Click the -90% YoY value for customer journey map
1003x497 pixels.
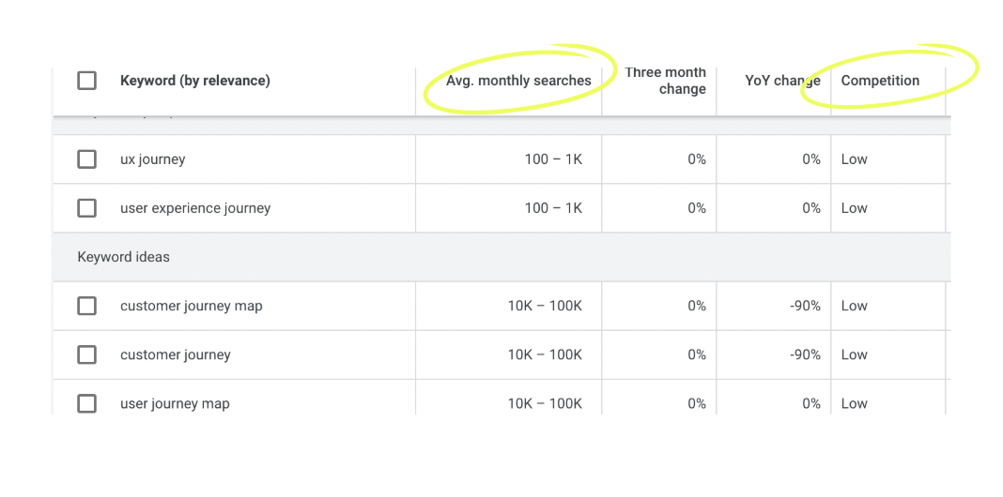point(805,306)
